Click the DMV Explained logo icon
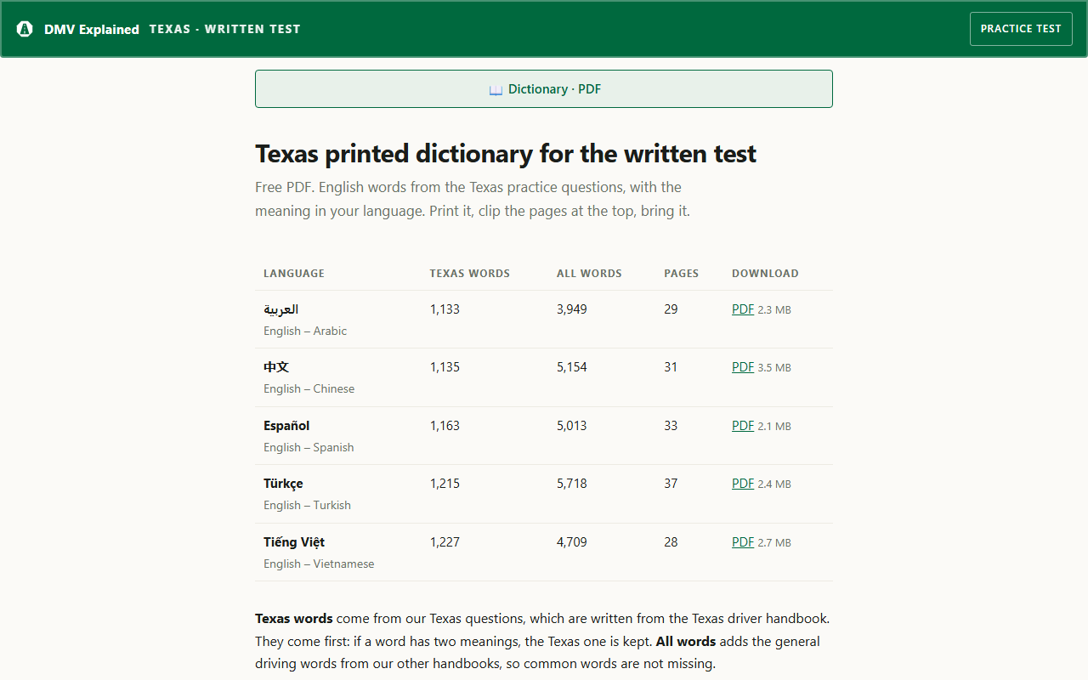Viewport: 1088px width, 680px height. point(25,29)
